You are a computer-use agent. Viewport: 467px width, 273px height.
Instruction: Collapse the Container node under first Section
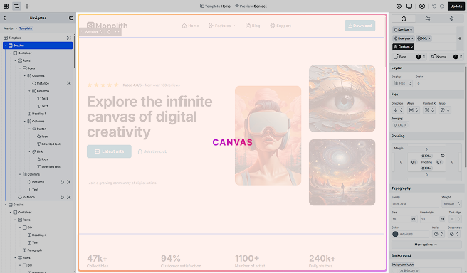11,53
